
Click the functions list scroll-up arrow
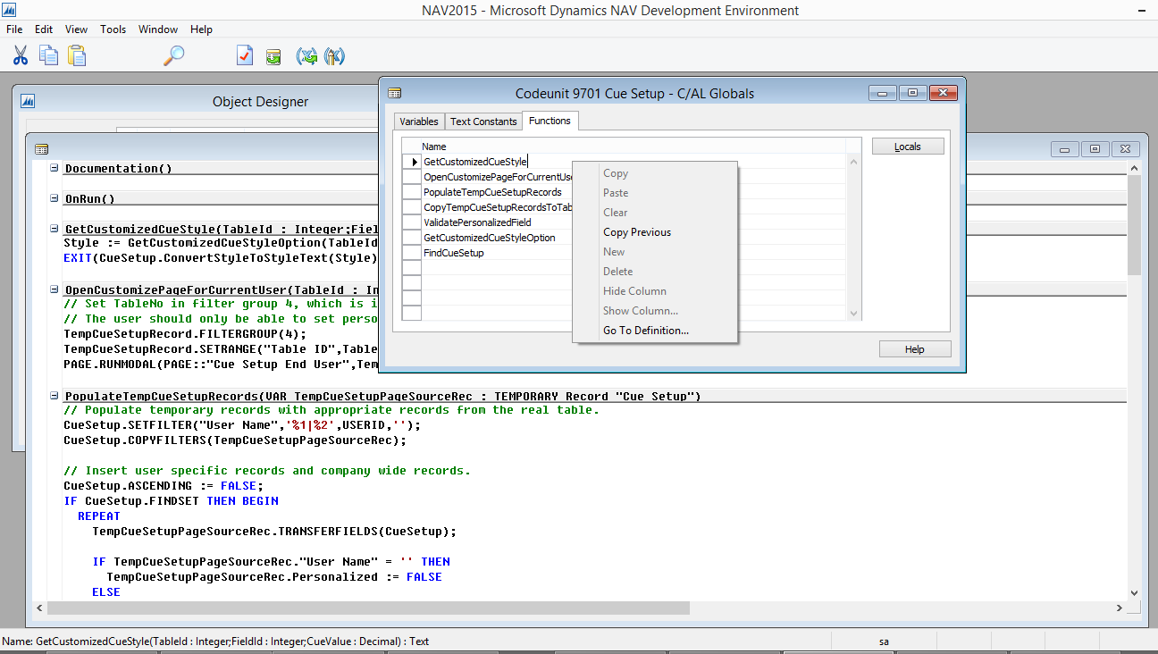point(853,162)
